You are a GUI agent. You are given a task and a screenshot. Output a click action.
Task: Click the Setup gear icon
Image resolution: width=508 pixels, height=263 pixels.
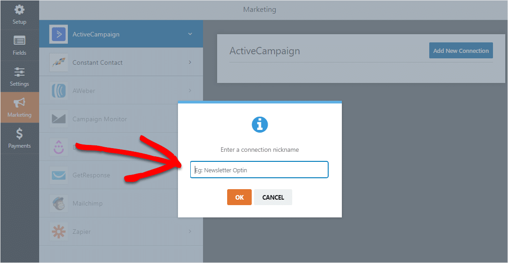point(20,10)
